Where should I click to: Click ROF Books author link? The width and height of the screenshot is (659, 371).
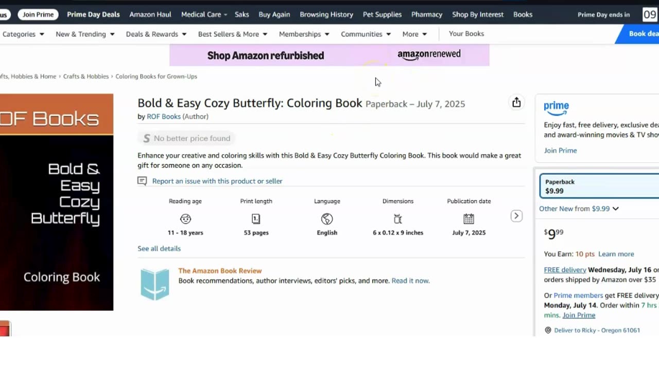[x=164, y=116]
